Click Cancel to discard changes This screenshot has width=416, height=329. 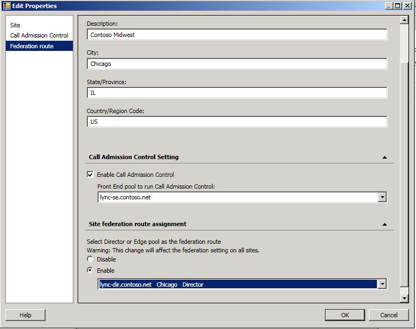tap(389, 315)
